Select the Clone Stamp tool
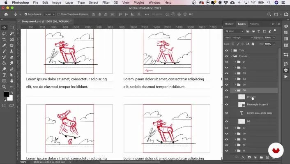 (x=12, y=52)
